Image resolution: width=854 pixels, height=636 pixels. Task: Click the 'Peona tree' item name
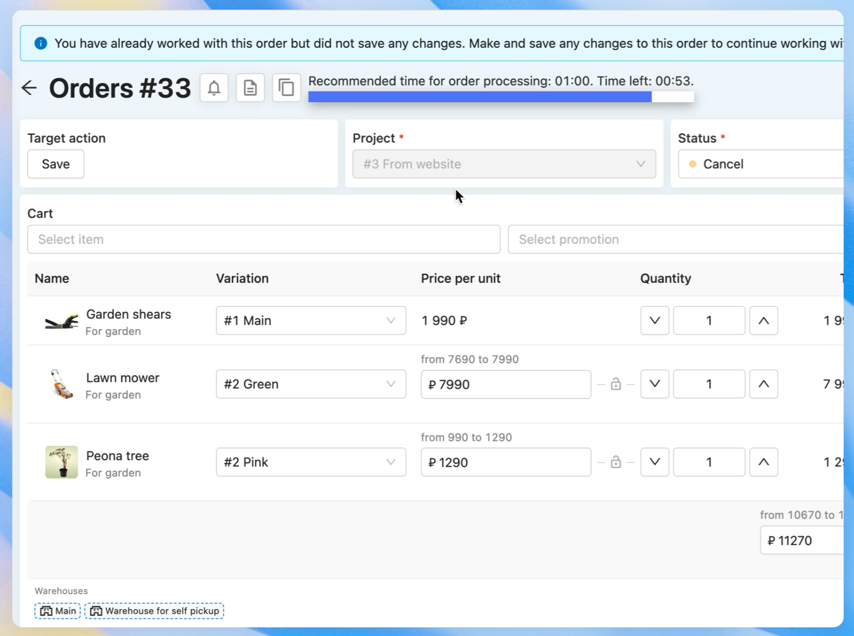117,456
